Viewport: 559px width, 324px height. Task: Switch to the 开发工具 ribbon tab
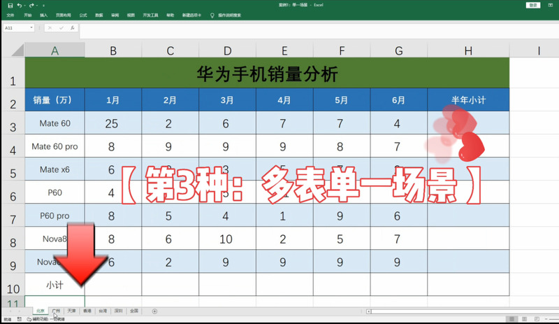tap(150, 15)
